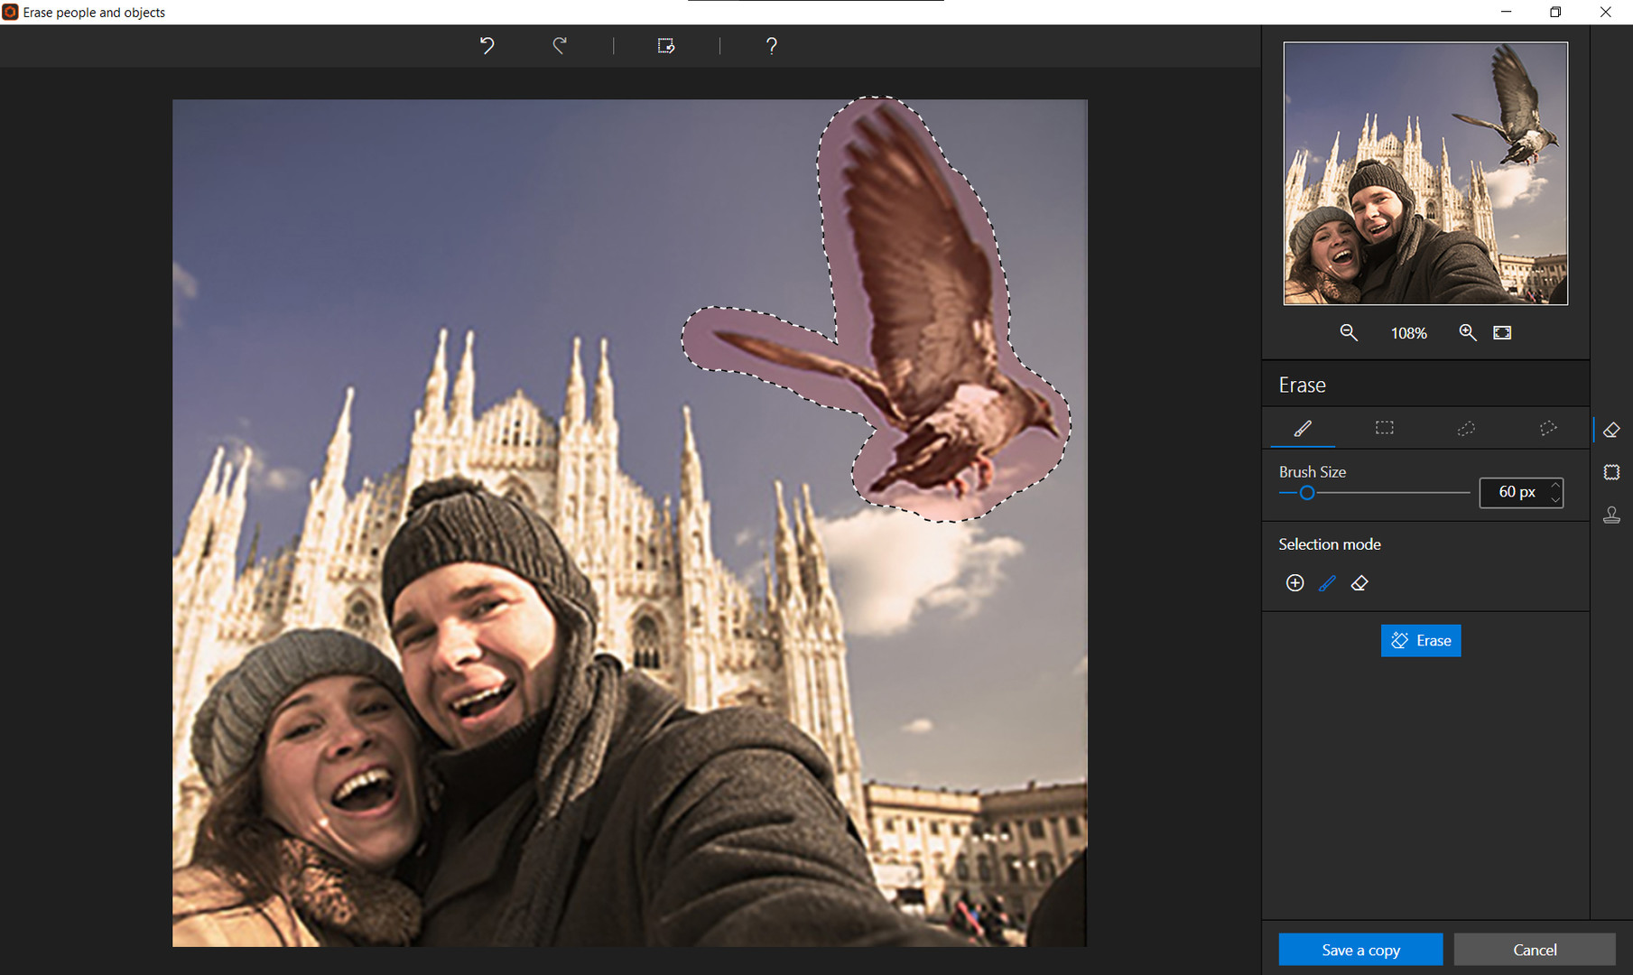
Task: Click the Save a copy button
Action: (x=1360, y=950)
